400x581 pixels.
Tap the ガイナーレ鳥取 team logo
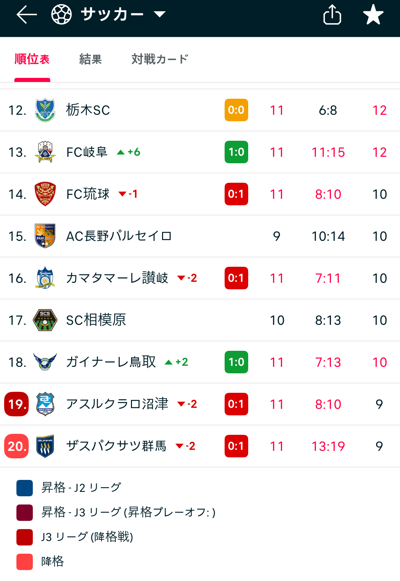click(45, 362)
